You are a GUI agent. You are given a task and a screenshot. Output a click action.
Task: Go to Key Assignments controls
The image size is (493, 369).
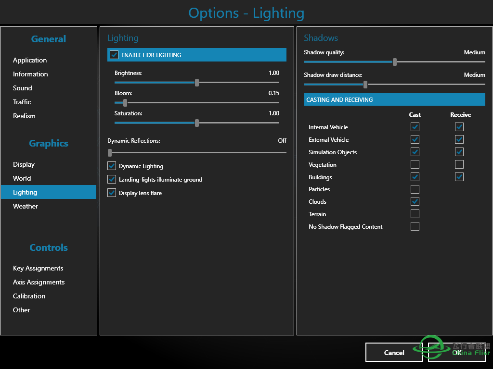(38, 268)
